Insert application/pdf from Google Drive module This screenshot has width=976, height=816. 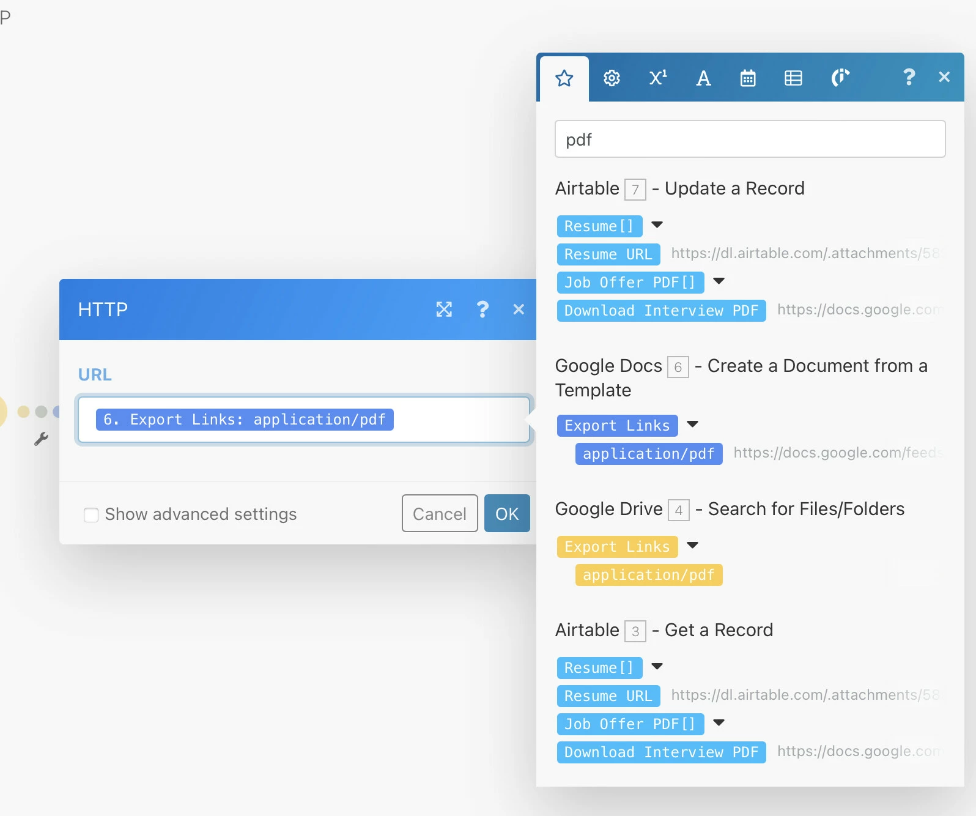point(649,575)
